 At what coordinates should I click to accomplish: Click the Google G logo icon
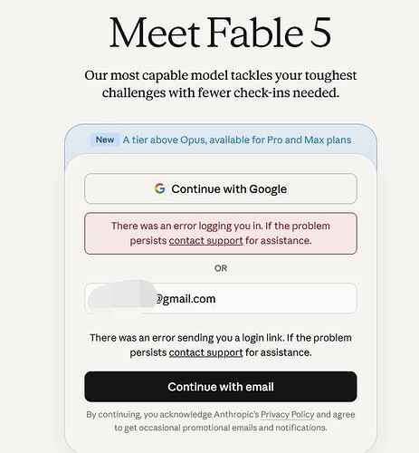(159, 188)
